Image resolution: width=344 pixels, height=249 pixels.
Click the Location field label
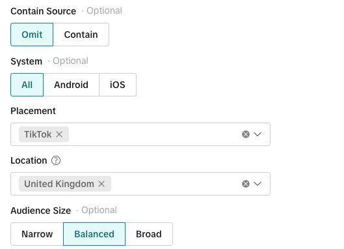coord(29,160)
